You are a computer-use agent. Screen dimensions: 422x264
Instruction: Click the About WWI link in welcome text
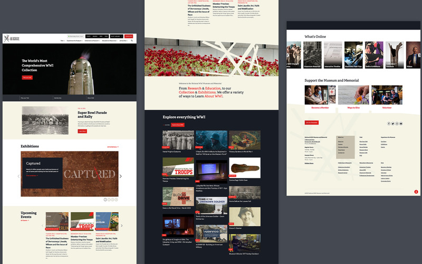pyautogui.click(x=214, y=96)
